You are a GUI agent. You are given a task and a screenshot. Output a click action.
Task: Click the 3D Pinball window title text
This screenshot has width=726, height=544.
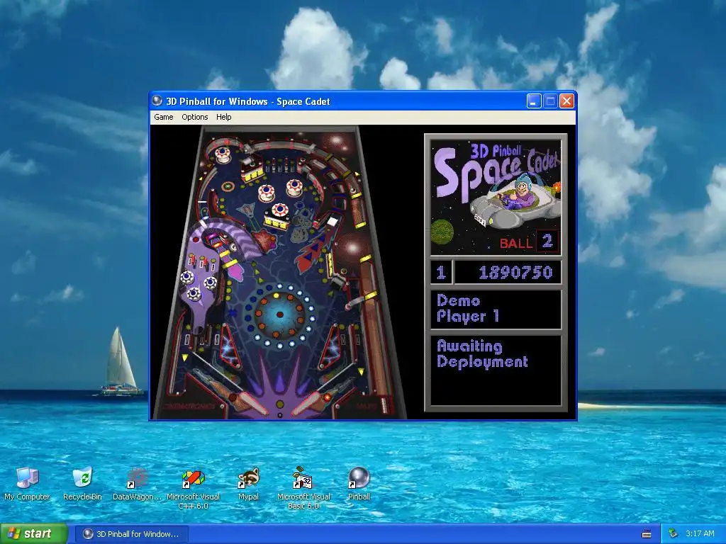247,101
